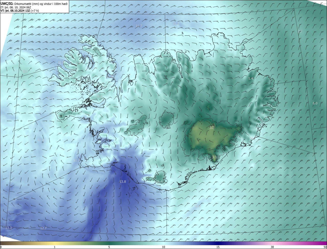Click the color scale tick labeled 15

pyautogui.click(x=218, y=247)
